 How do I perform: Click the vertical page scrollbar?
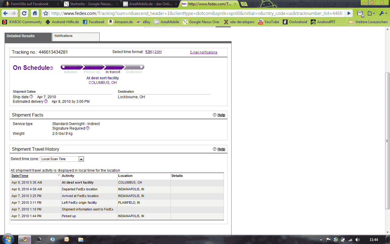[x=387, y=141]
